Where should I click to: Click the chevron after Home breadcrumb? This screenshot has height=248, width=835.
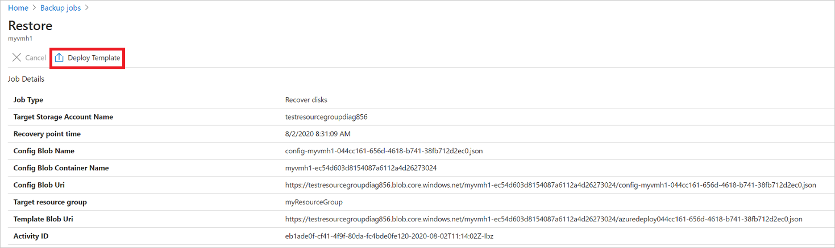click(x=34, y=8)
